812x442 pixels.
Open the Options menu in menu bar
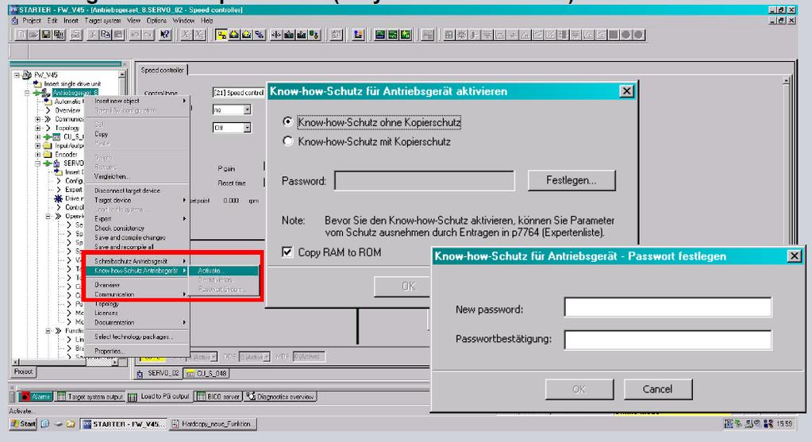tap(156, 21)
